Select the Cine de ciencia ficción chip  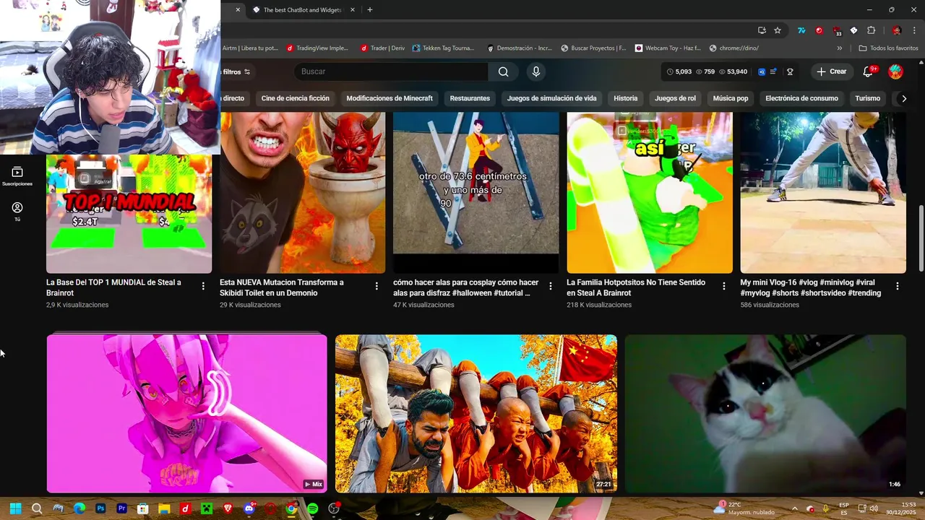(x=295, y=98)
